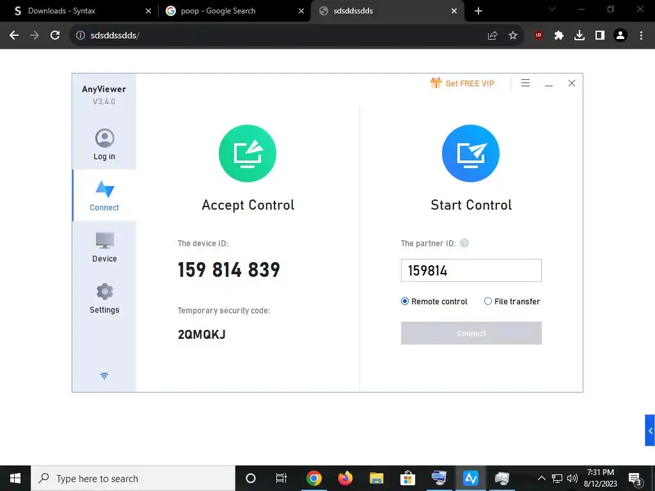Screen dimensions: 655x491
Task: Open the Log in profile icon
Action: pyautogui.click(x=104, y=138)
